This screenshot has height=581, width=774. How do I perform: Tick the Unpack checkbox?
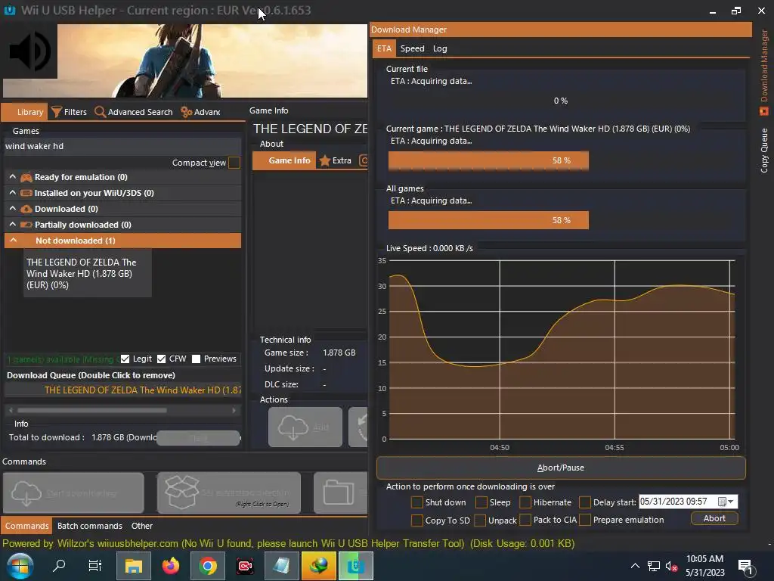[480, 520]
